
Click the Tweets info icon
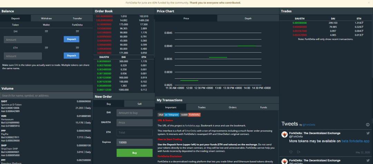[367, 124]
